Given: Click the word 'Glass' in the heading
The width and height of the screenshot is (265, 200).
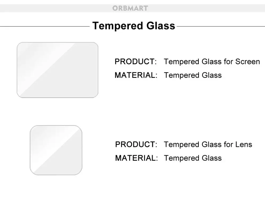Looking at the screenshot, I should [x=161, y=26].
